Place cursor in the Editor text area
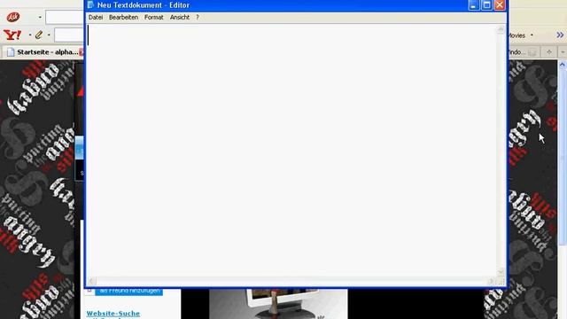Viewport: 567px width, 319px height. click(x=291, y=151)
